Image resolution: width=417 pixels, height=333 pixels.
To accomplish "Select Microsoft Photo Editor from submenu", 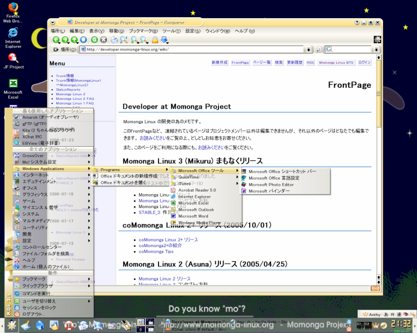I will (x=285, y=185).
